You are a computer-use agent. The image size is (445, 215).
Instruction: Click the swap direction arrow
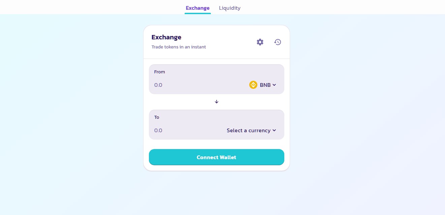[217, 102]
